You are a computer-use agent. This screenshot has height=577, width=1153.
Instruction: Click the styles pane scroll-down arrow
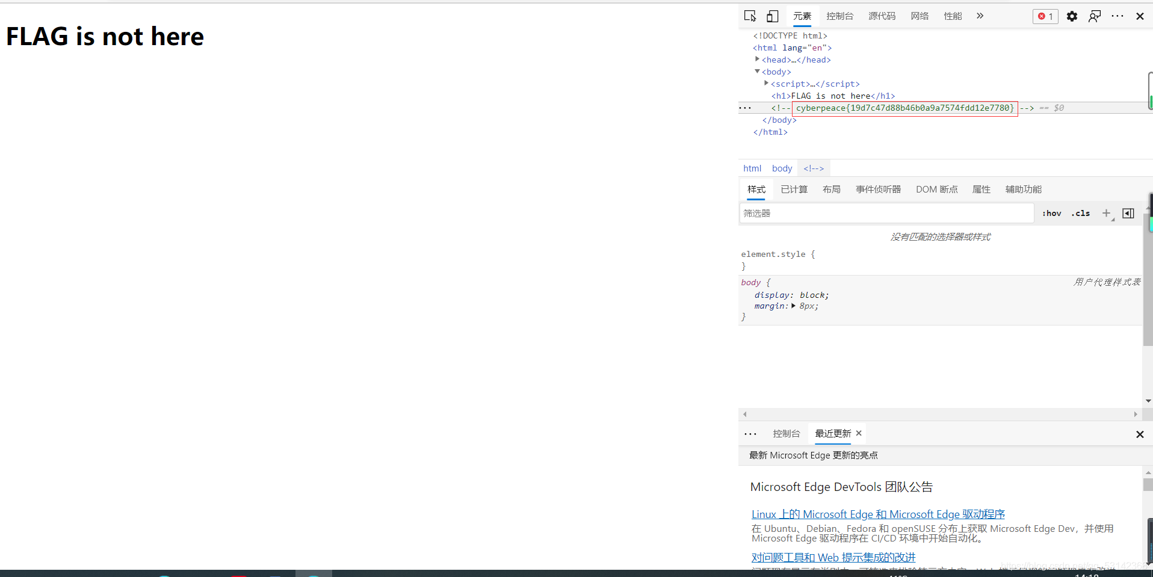1148,401
